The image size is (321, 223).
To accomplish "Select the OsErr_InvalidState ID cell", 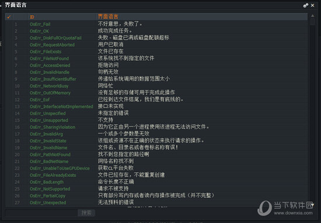I will tap(48, 141).
